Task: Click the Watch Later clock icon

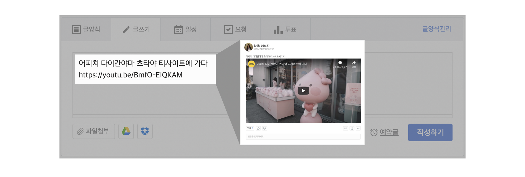Action: (x=340, y=63)
